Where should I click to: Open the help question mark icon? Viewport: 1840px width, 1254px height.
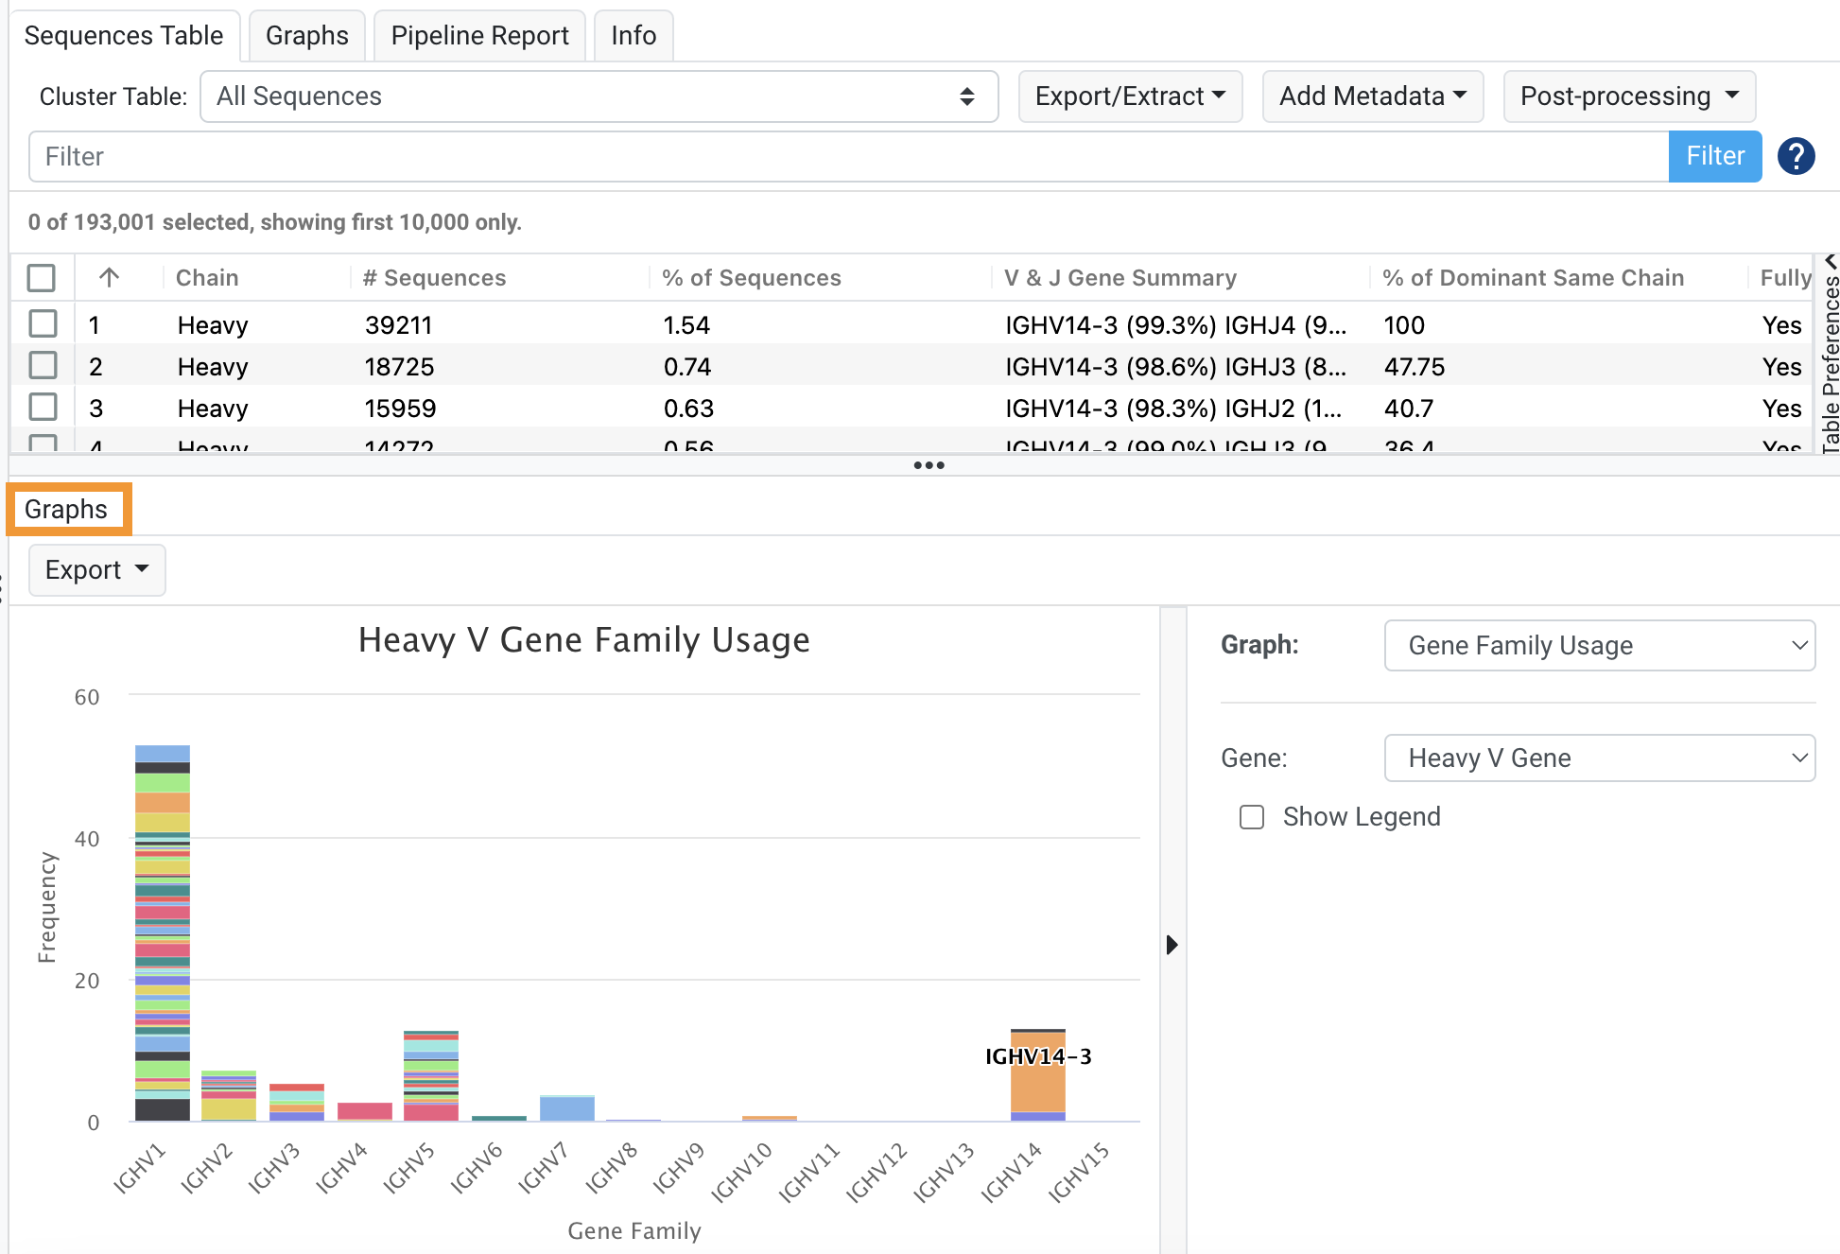(x=1796, y=156)
